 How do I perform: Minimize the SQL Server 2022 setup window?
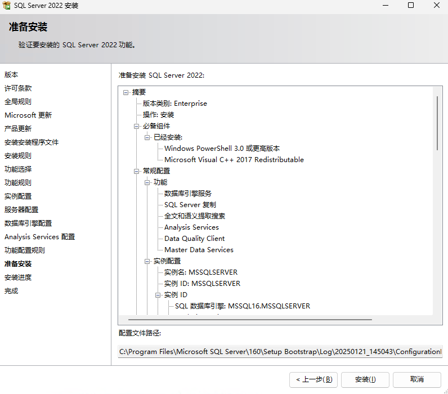tap(386, 6)
